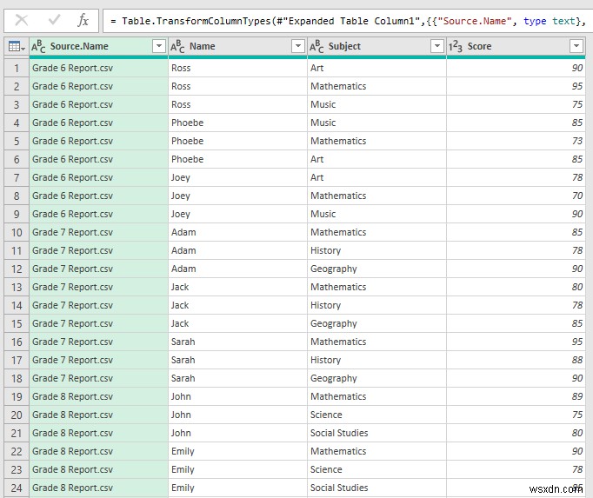The image size is (593, 498).
Task: Open the Name column filter dropdown
Action: point(298,46)
